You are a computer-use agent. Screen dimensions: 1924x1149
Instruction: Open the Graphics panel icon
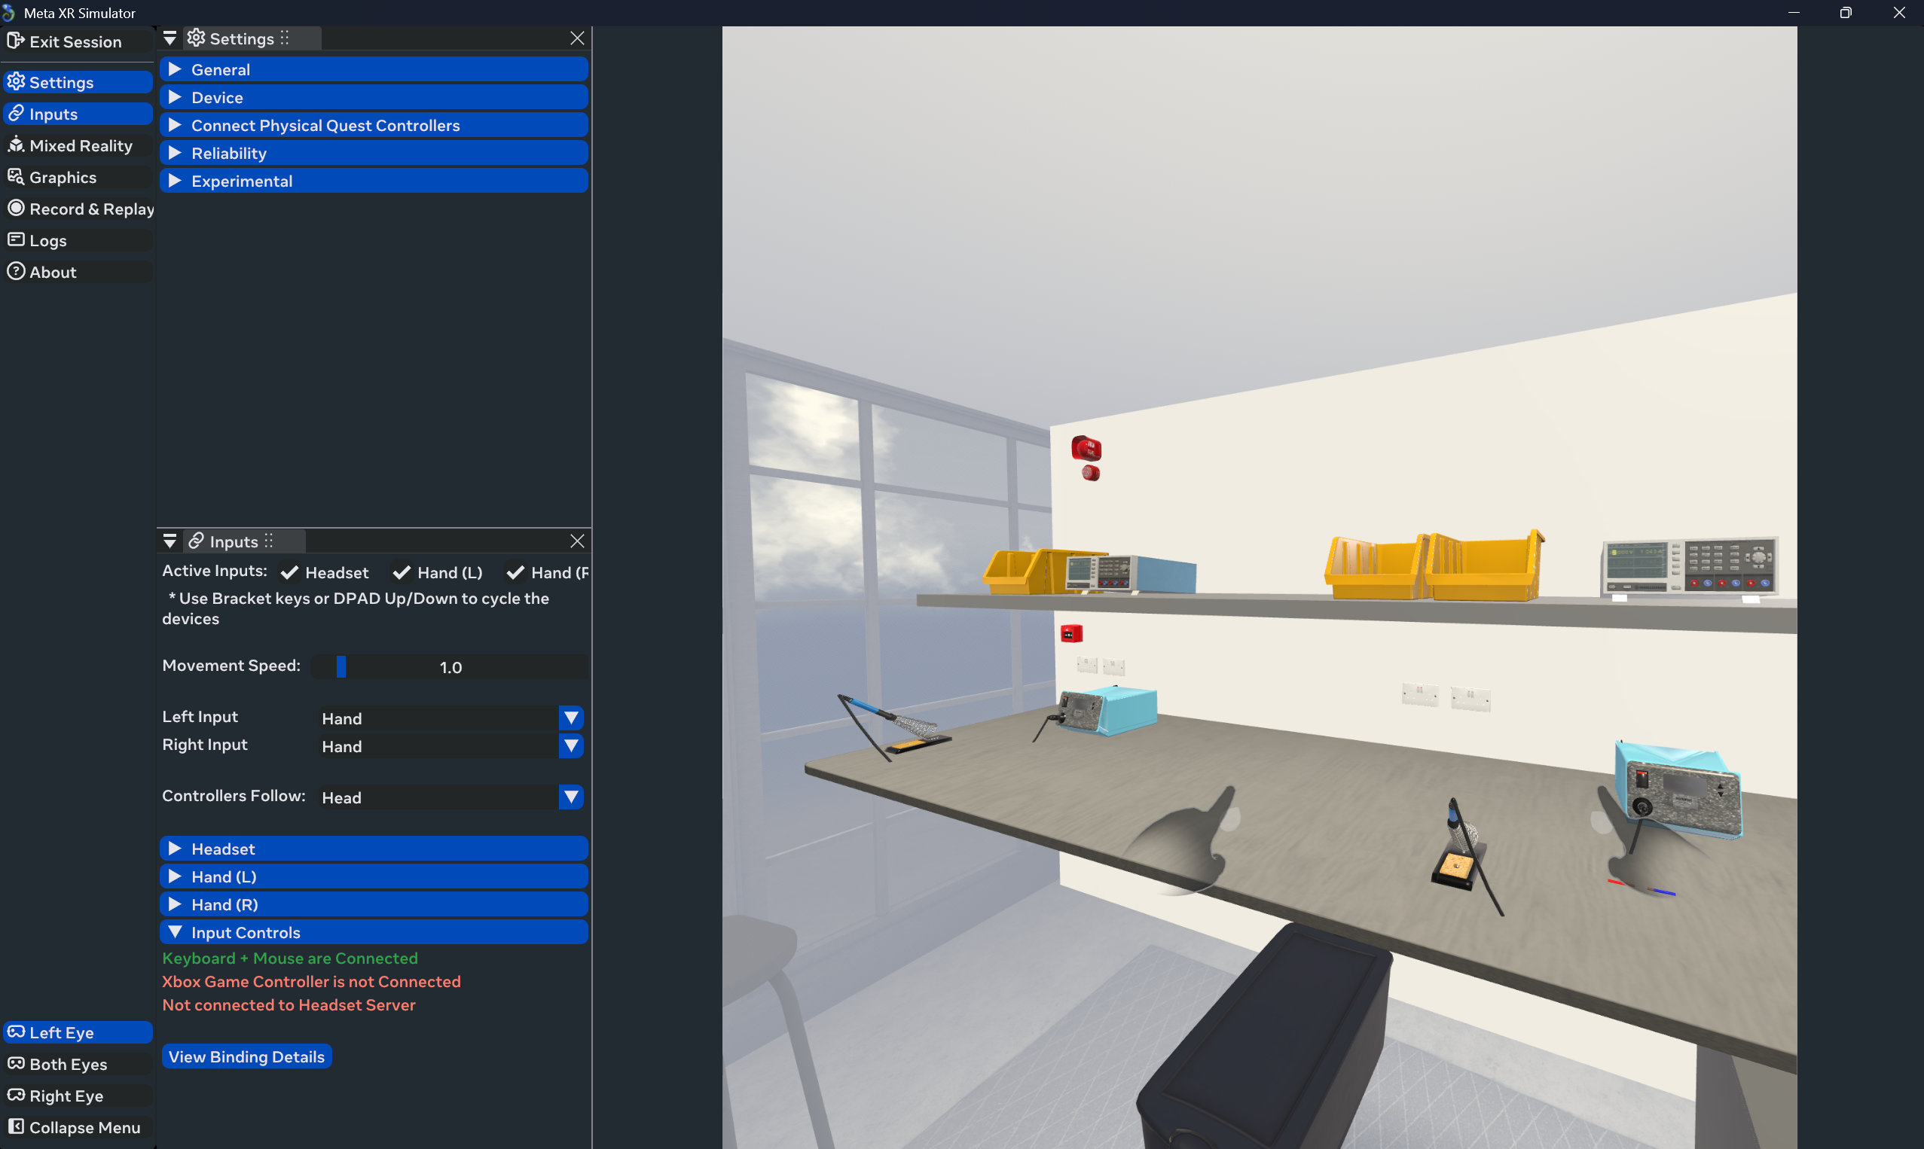[16, 177]
